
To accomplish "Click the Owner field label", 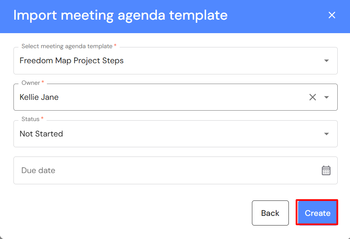I will pos(31,83).
